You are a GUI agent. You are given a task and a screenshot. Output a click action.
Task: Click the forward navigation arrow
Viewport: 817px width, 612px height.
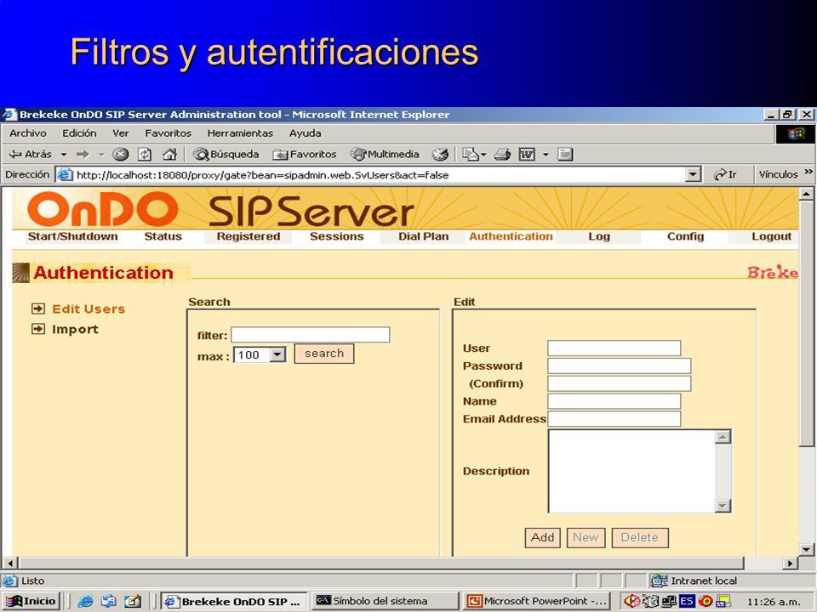(83, 154)
